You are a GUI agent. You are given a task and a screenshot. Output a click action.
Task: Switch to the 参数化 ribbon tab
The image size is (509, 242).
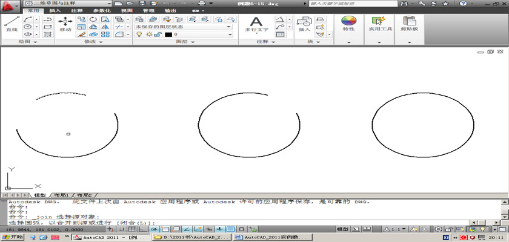[101, 10]
